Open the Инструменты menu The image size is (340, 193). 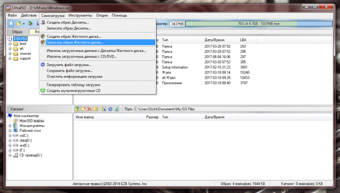click(x=80, y=16)
